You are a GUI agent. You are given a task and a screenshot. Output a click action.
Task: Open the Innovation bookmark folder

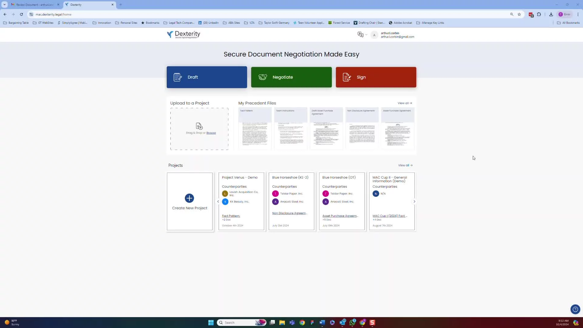click(x=102, y=23)
